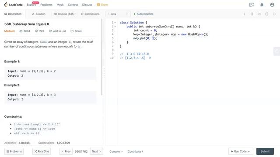Viewport: 280px width, 157px height.
Task: Open the Java language dropdown
Action: [x=118, y=14]
